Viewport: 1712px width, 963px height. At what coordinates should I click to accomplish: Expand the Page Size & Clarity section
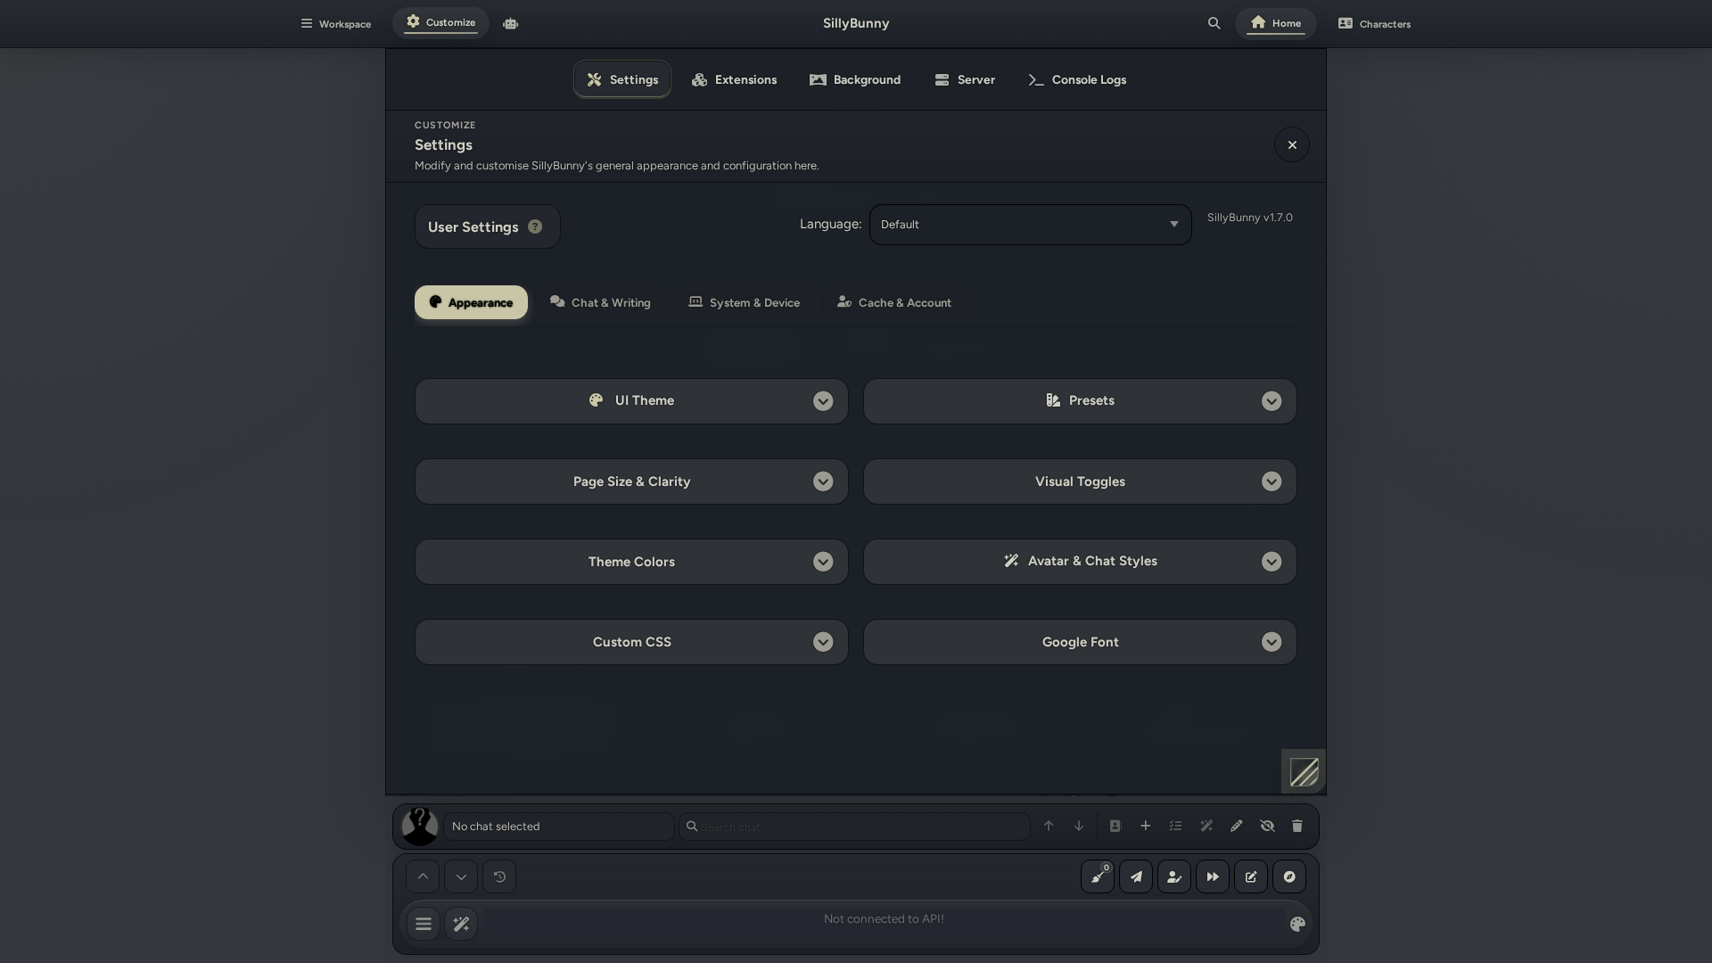point(631,481)
